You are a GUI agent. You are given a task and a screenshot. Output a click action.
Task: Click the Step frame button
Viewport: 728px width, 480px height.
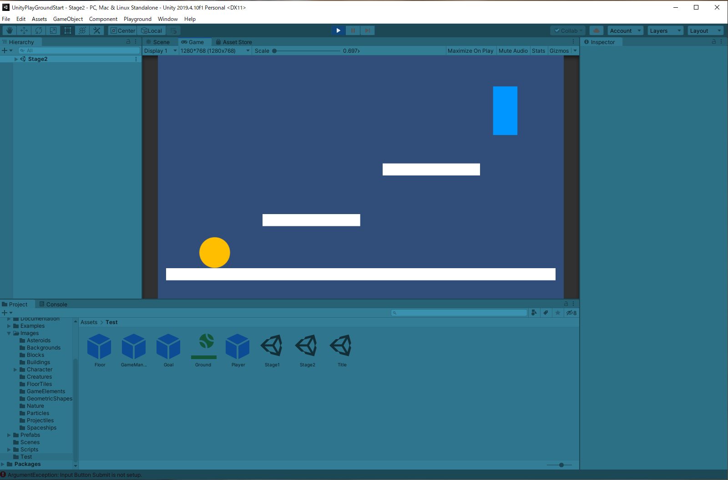(x=367, y=30)
